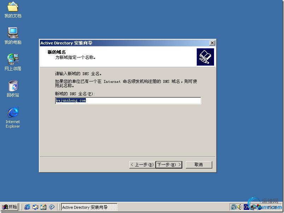Click the 新域的 DNS 全名 input field
Viewport: 284px width, 213px height.
[128, 101]
